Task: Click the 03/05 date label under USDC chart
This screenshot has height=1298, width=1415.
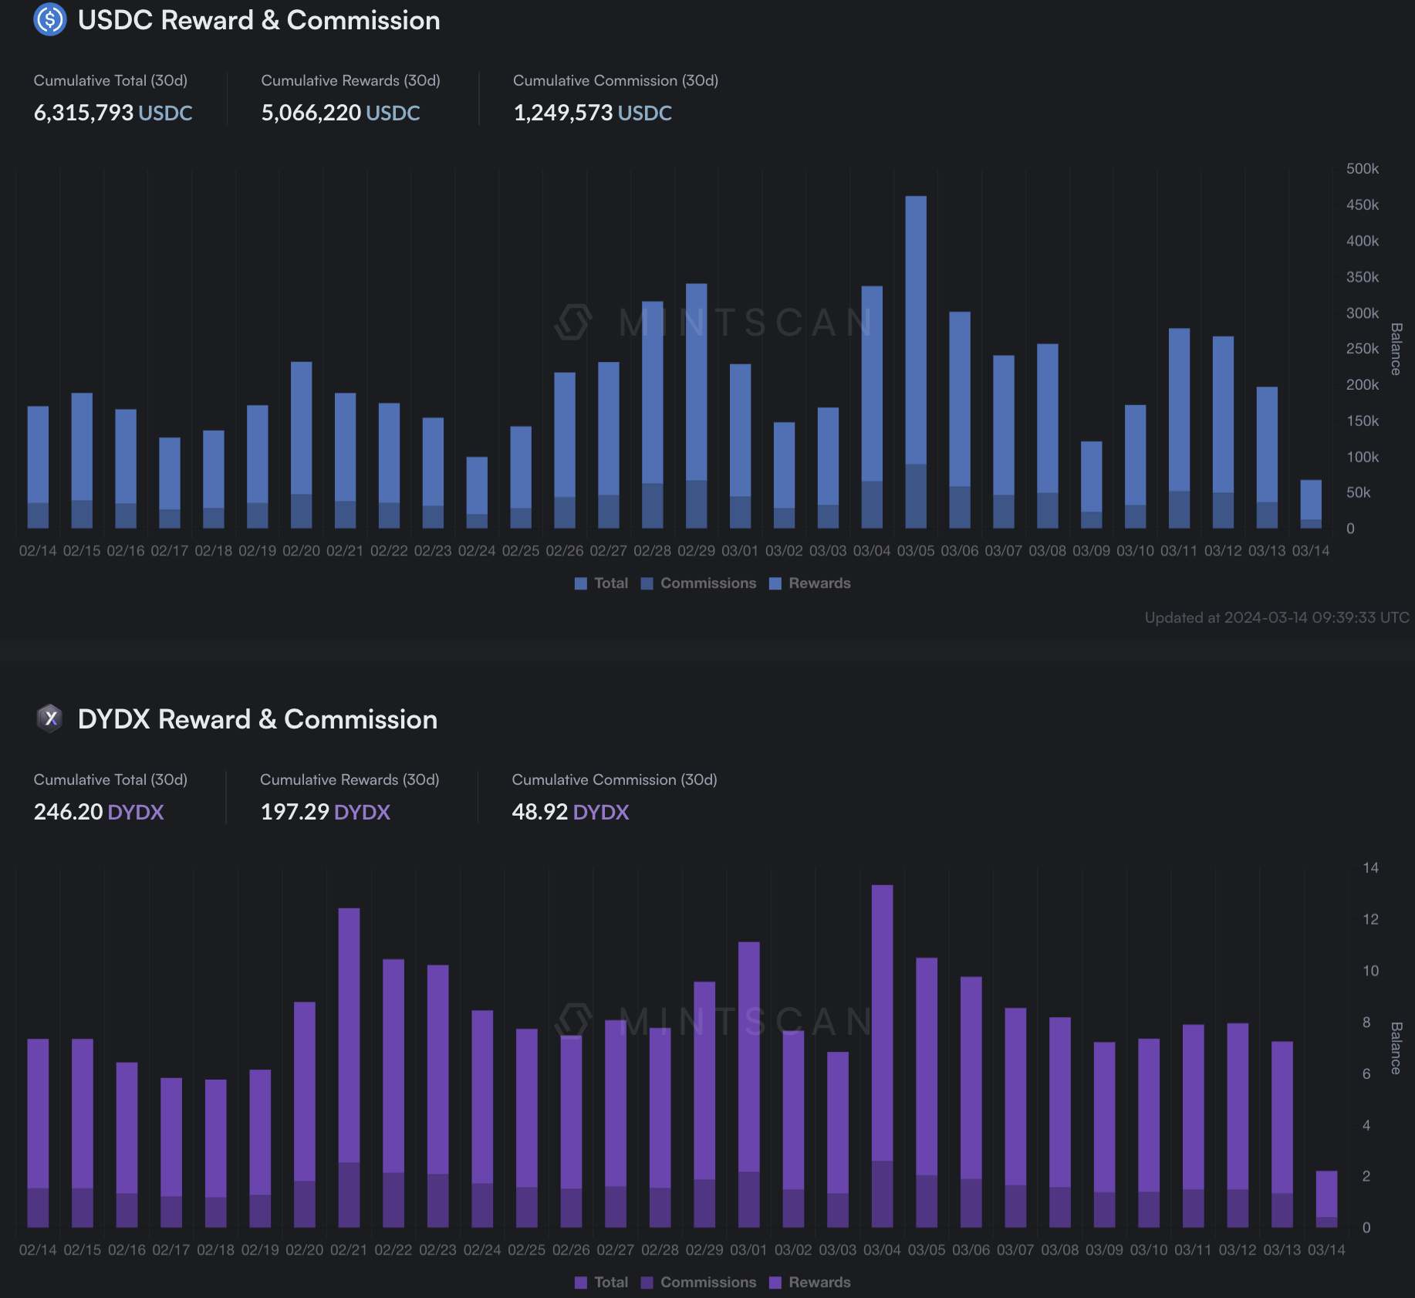Action: tap(916, 551)
